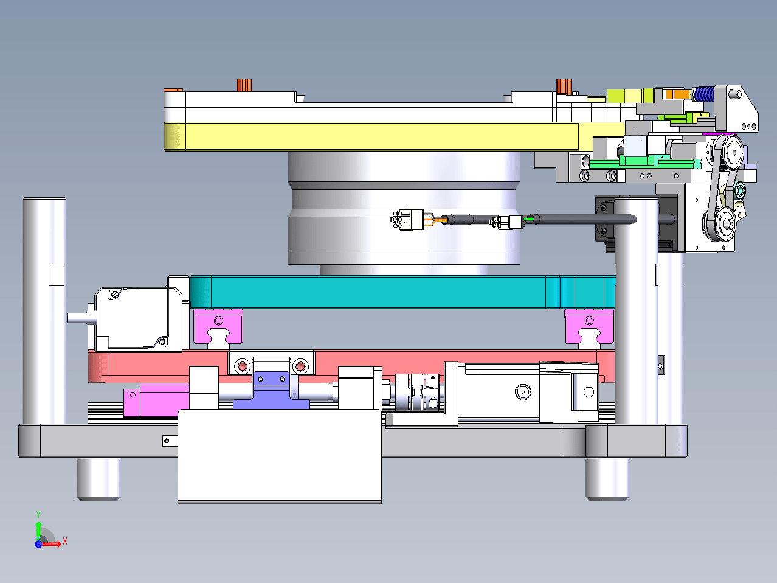Select the lime green block at top right
This screenshot has height=583, width=777.
pyautogui.click(x=630, y=96)
